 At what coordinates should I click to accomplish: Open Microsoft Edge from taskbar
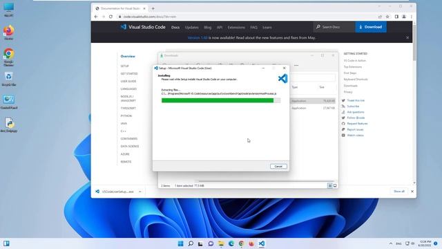tap(231, 243)
